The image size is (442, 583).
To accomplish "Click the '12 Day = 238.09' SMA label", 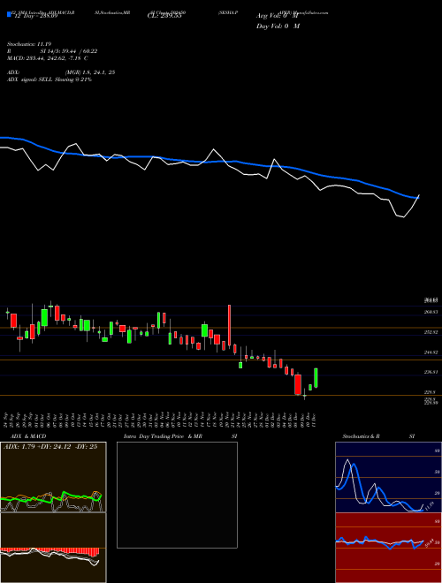I will 34,17.
